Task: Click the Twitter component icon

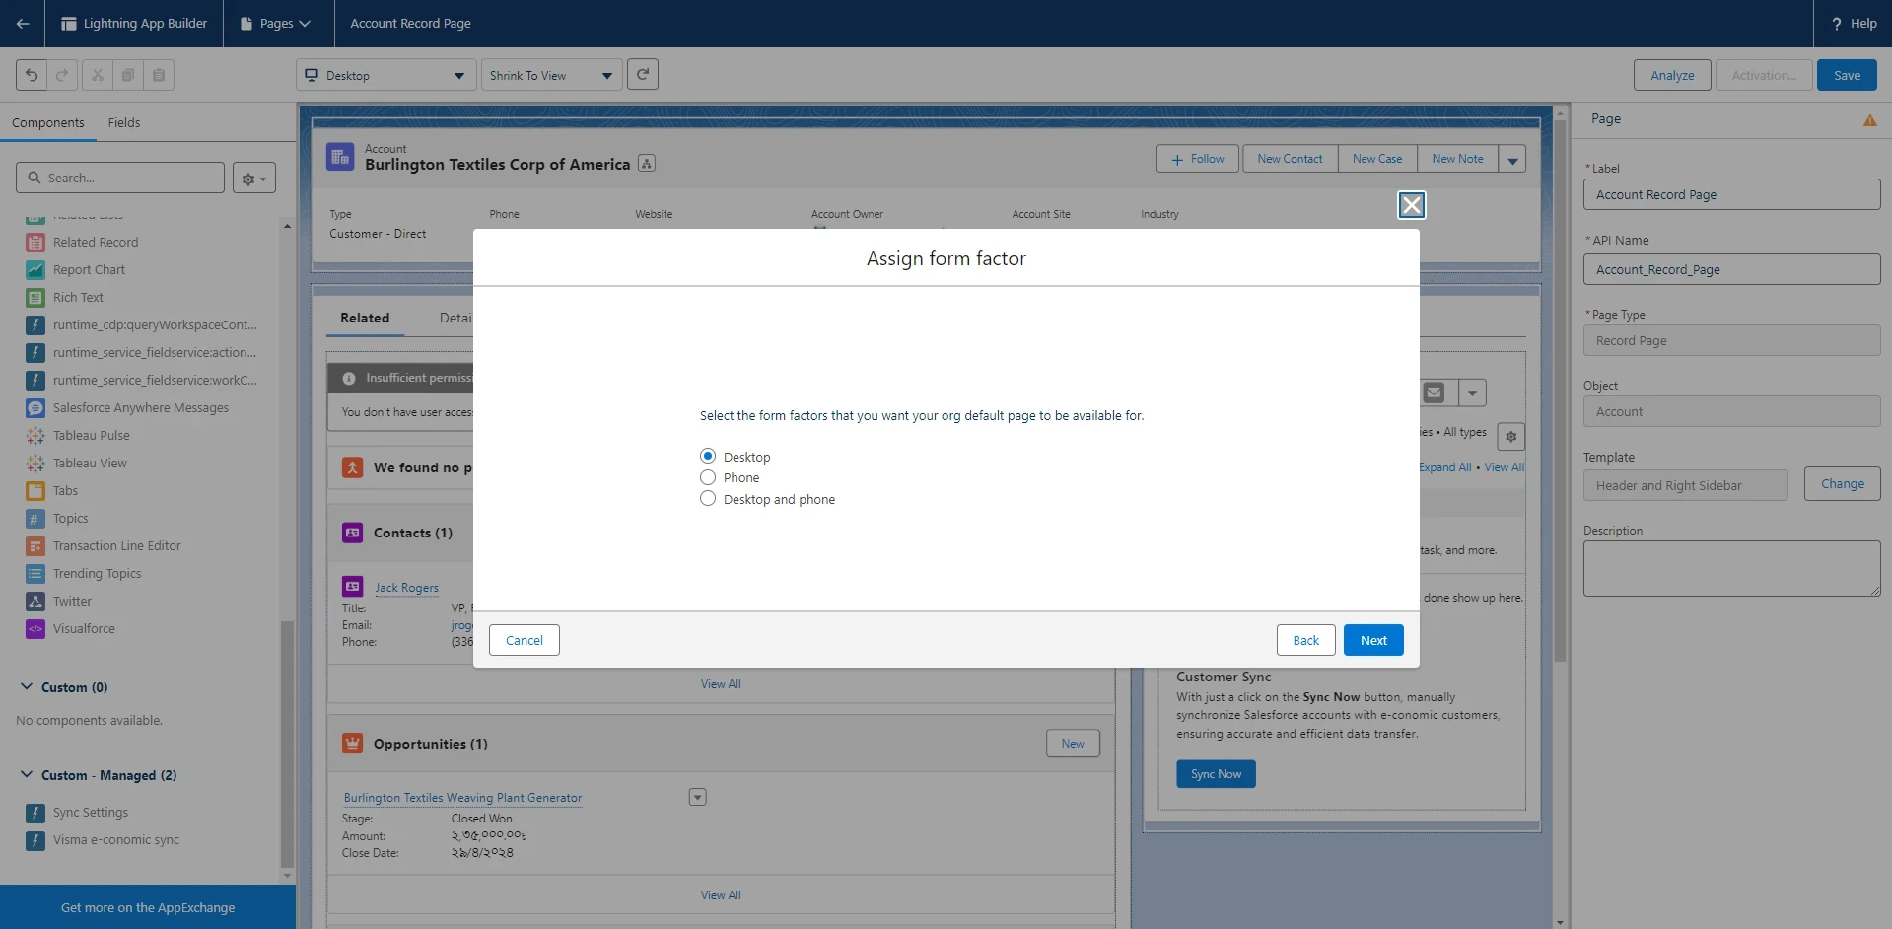Action: 35,602
